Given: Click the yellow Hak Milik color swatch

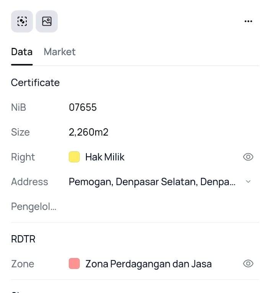Looking at the screenshot, I should coord(74,157).
